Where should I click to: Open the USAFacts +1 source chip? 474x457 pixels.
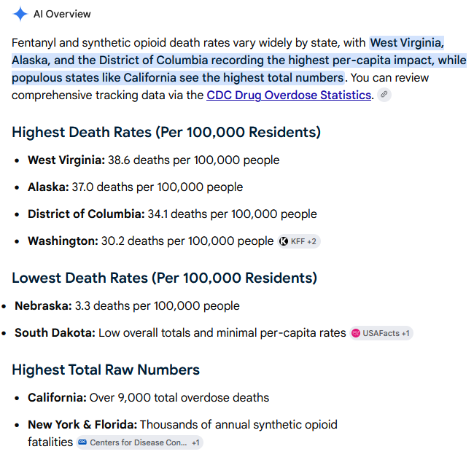click(381, 333)
